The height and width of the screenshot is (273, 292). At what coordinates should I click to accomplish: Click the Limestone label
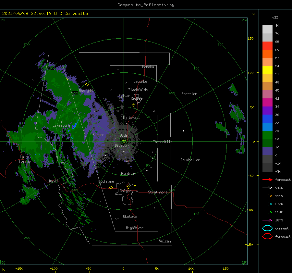pyautogui.click(x=61, y=125)
